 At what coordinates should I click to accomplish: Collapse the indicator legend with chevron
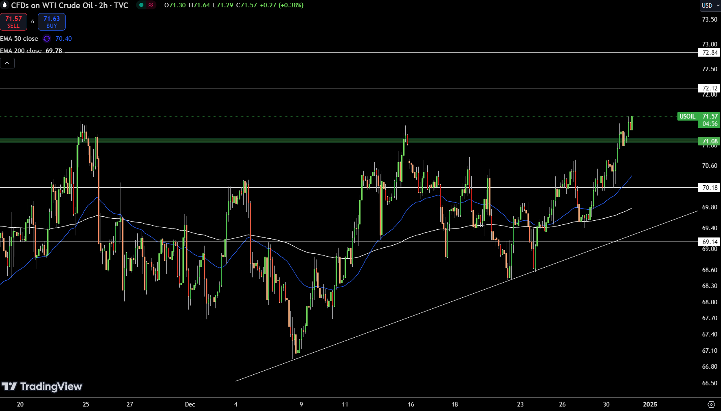pos(7,63)
